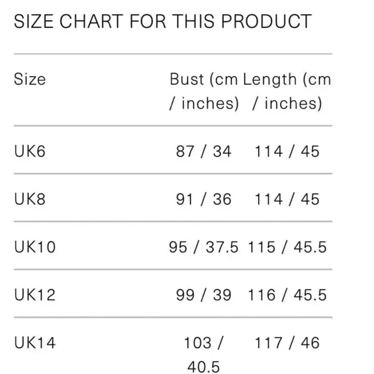This screenshot has width=374, height=374.
Task: Click the '103 /' bust figure for UK14
Action: [203, 343]
